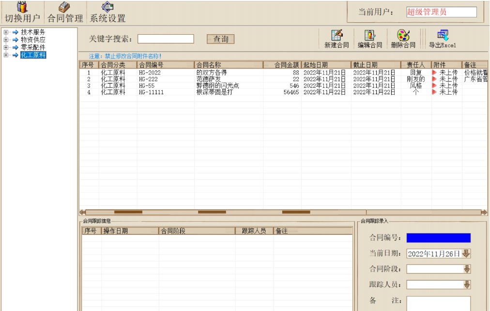The image size is (490, 311).
Task: Sort by the 合同金额 column header
Action: coord(282,65)
